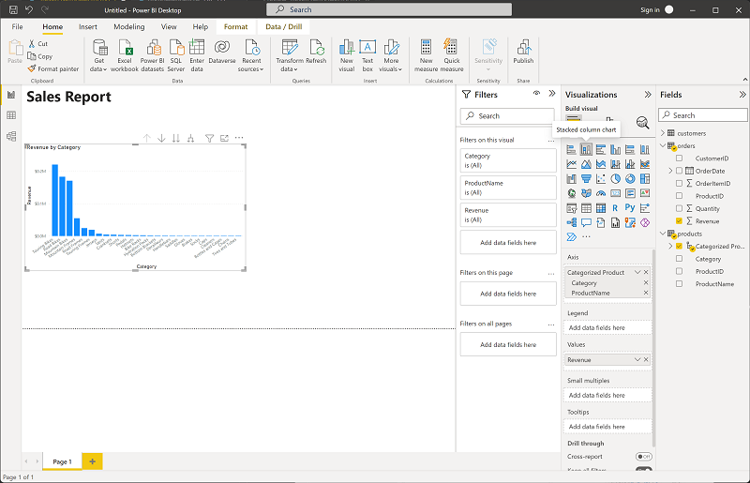Image resolution: width=750 pixels, height=483 pixels.
Task: Click the visual's filter icon in header
Action: click(x=209, y=139)
